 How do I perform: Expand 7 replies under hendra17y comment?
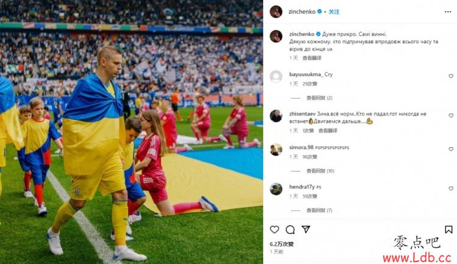point(319,210)
